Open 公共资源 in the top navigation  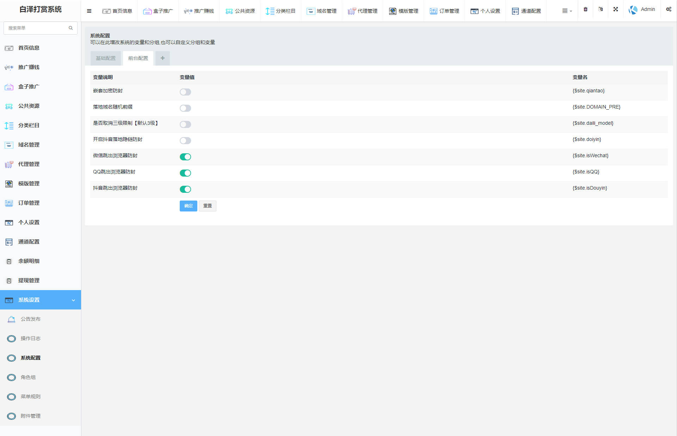coord(240,11)
